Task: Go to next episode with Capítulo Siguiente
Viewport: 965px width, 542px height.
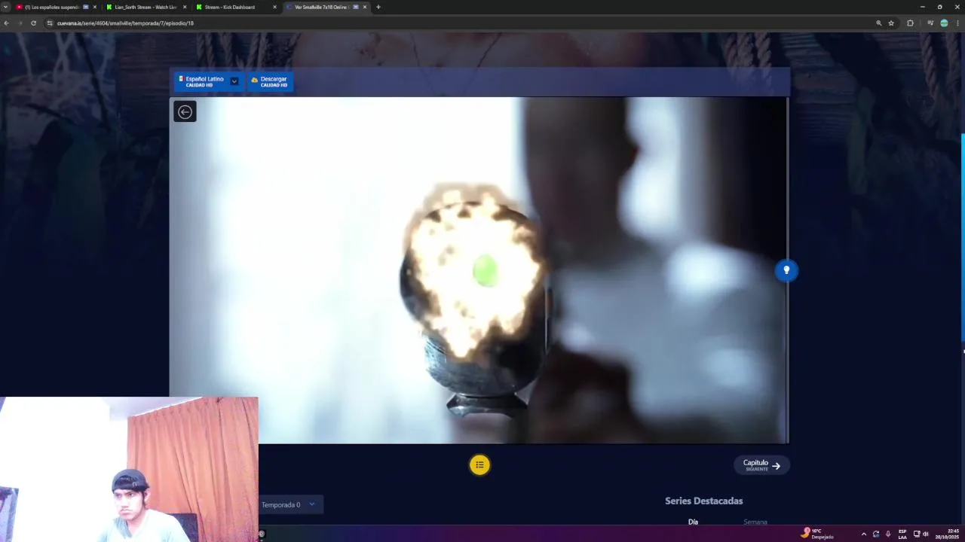Action: click(762, 465)
